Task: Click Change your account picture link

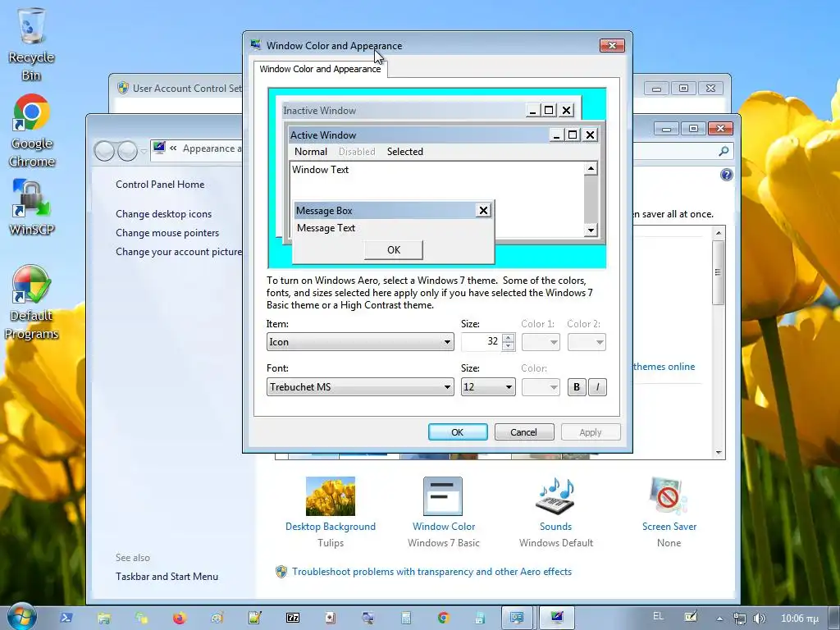Action: click(178, 251)
